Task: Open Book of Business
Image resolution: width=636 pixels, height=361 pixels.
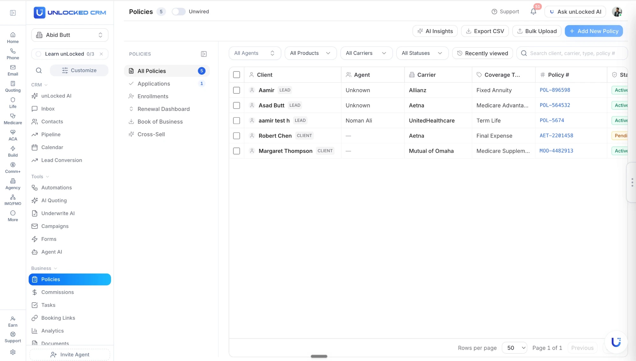Action: (x=167, y=122)
